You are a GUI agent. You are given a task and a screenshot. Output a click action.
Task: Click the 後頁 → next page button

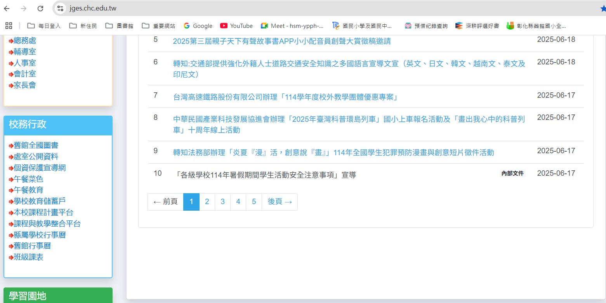(x=280, y=202)
